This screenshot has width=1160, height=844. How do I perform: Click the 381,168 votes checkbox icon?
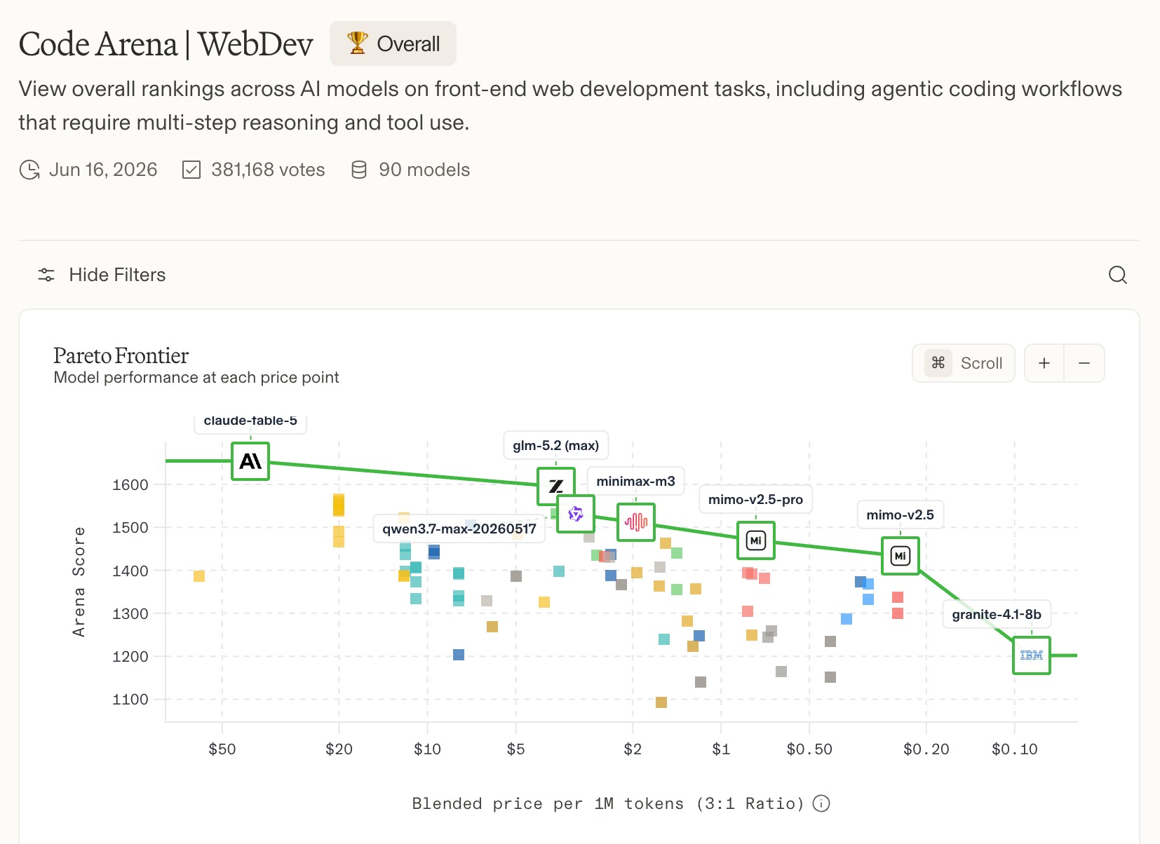coord(191,170)
